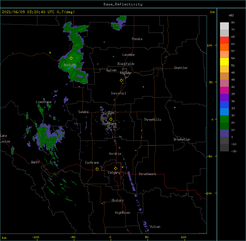Select the 10 dBZ dark green color swatch
This screenshot has height=241, width=246.
tap(224, 126)
